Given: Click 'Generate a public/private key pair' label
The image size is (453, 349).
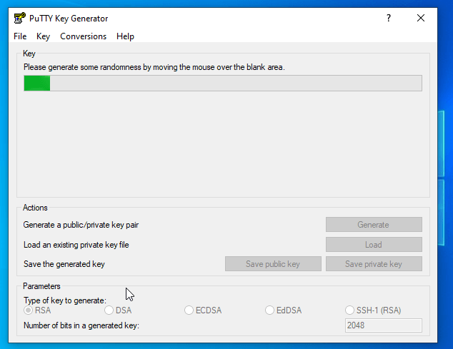Looking at the screenshot, I should 81,225.
